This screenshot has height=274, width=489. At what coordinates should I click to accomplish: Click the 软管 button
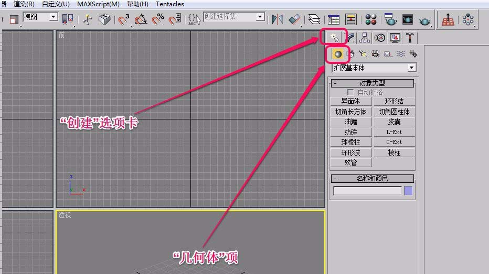[x=351, y=162]
